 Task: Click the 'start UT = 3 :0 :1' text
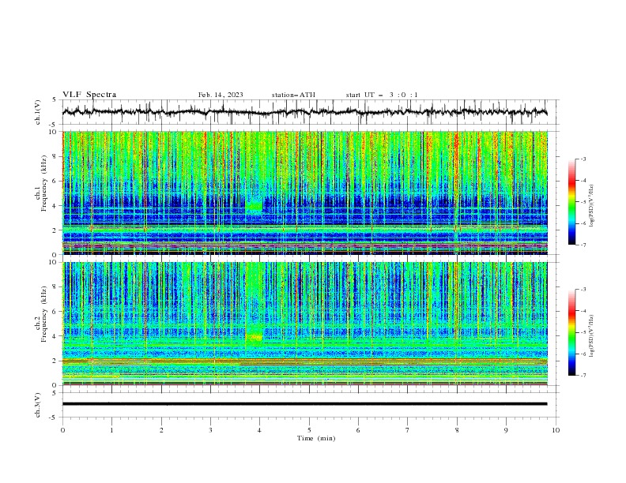(382, 95)
